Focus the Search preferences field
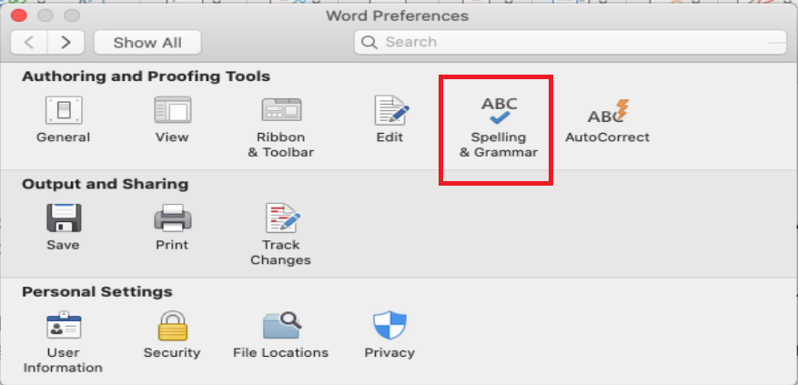798x385 pixels. click(x=571, y=42)
